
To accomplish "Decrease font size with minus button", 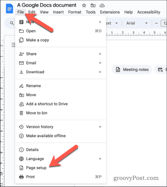I will (x=156, y=23).
